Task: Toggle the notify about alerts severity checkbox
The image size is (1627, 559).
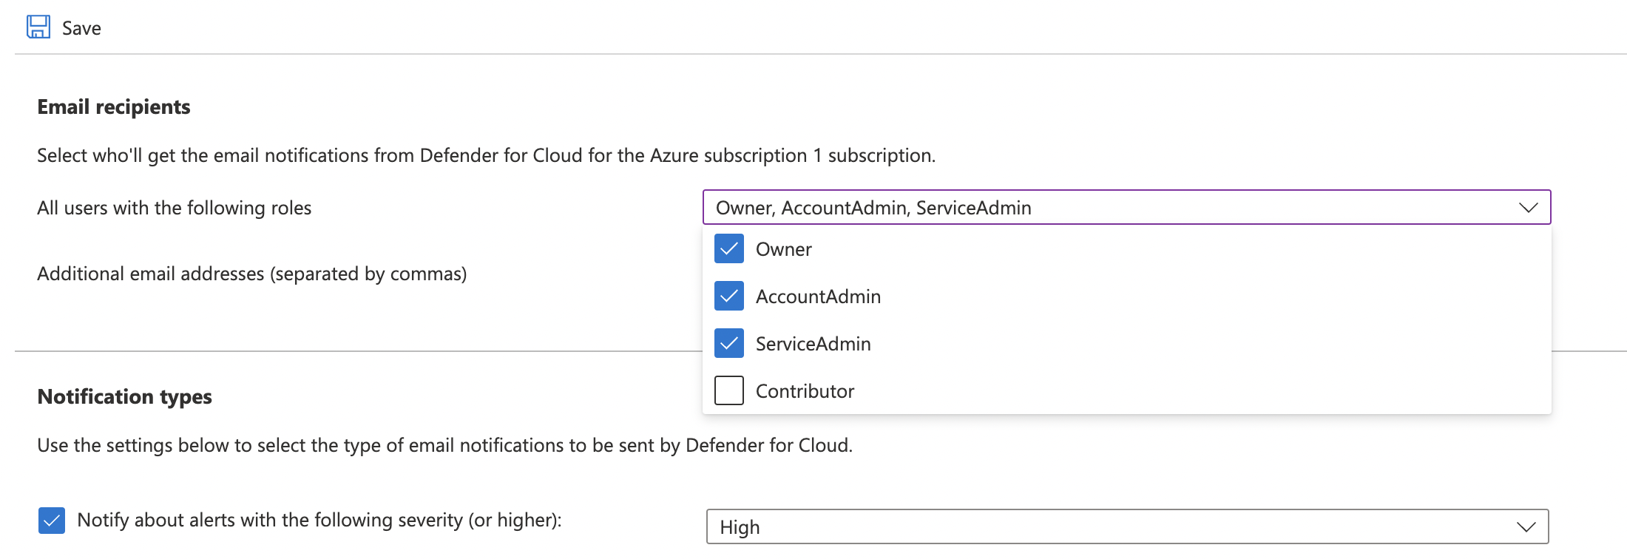Action: point(52,521)
